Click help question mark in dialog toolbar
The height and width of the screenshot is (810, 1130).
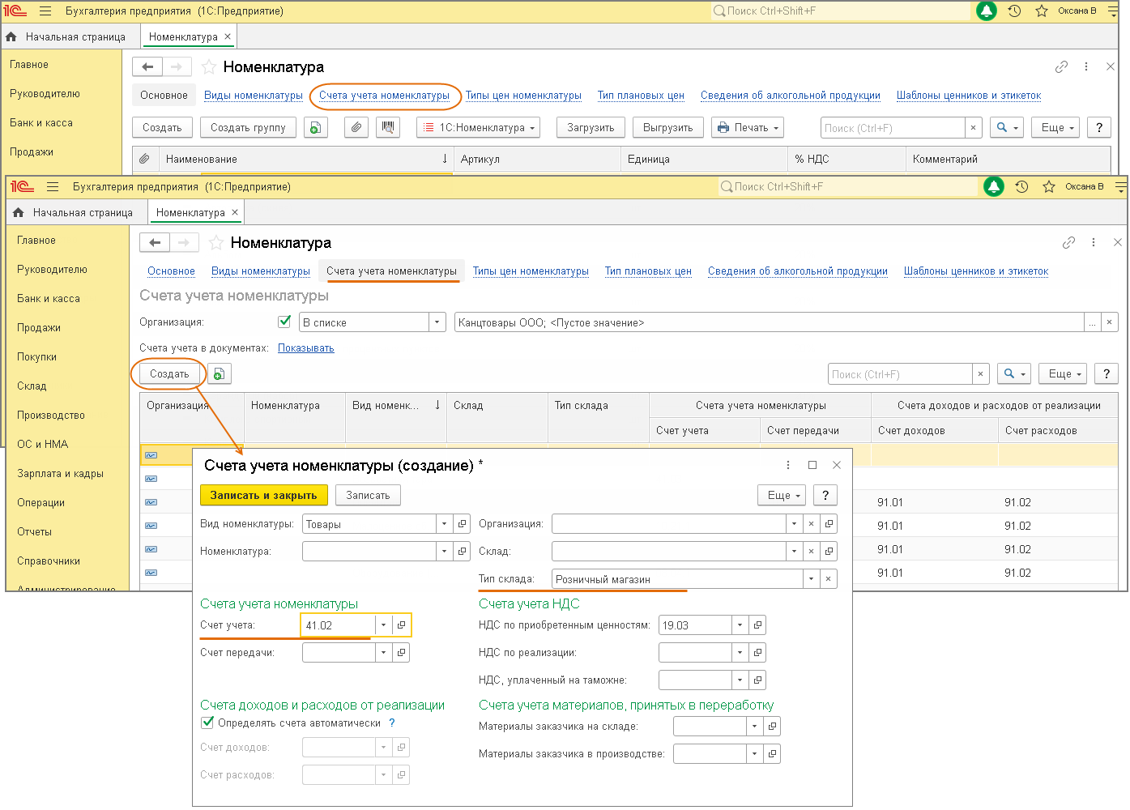(825, 495)
